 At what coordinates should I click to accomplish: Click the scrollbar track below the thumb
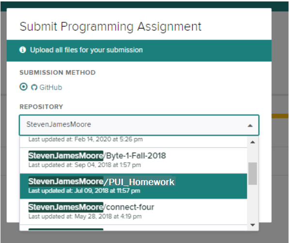pos(253,202)
